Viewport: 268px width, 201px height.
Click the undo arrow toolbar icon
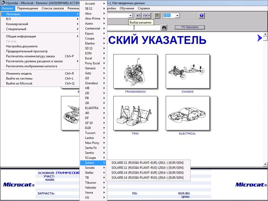(x=138, y=15)
